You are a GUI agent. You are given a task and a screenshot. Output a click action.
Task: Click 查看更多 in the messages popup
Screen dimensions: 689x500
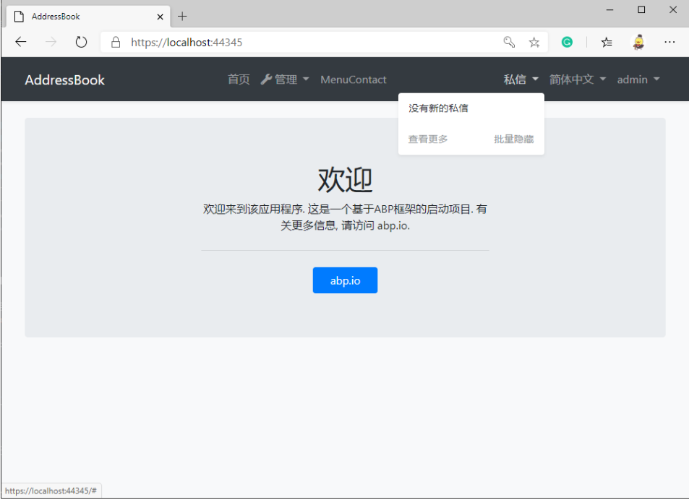tap(427, 139)
